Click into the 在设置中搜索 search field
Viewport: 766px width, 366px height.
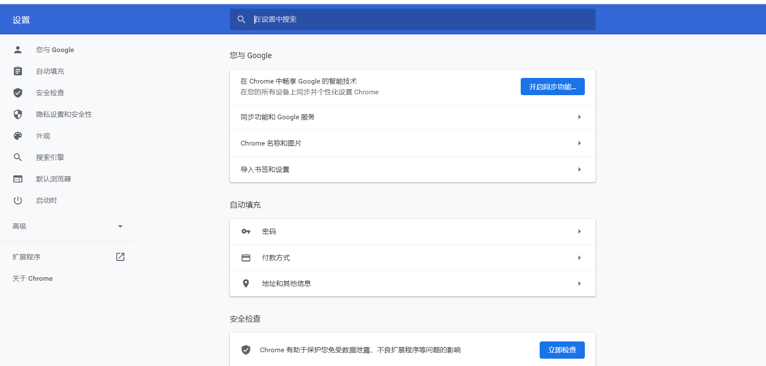tap(412, 19)
